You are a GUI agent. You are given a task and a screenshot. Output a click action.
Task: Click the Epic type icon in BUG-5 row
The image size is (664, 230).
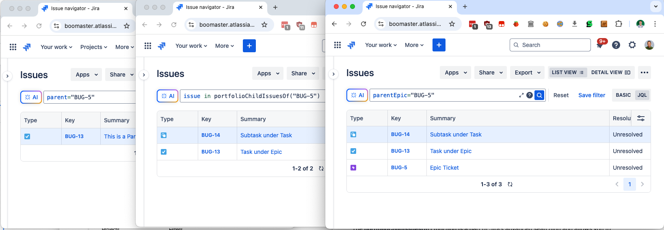point(353,168)
